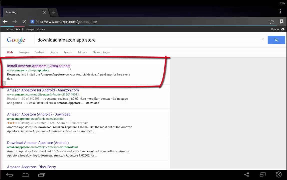This screenshot has width=287, height=180.
Task: Click the clock showing 1:09
Action: pyautogui.click(x=282, y=3)
